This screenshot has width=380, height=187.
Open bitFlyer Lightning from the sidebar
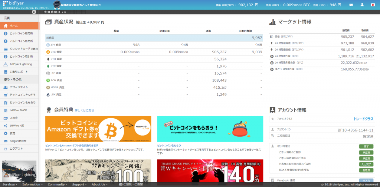21,64
